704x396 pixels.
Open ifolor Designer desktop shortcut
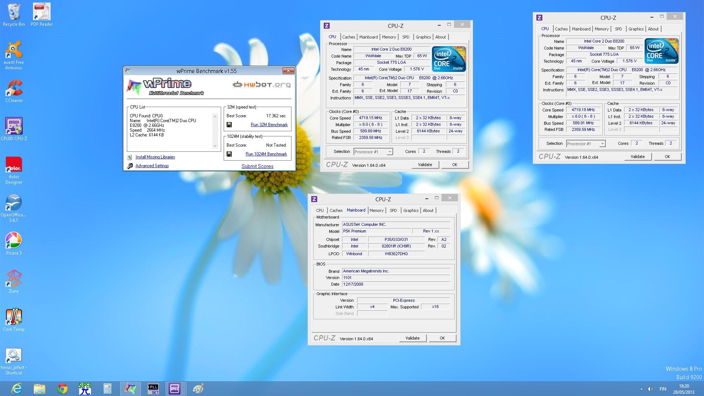pyautogui.click(x=14, y=170)
